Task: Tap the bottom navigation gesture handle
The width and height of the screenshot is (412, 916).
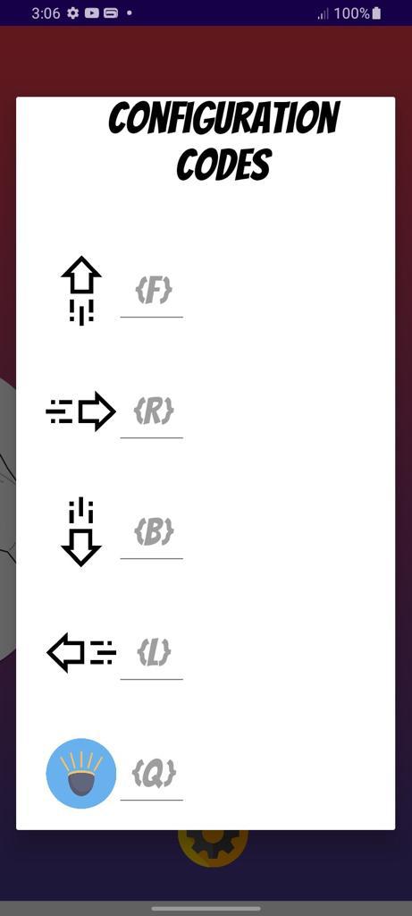Action: point(206,909)
